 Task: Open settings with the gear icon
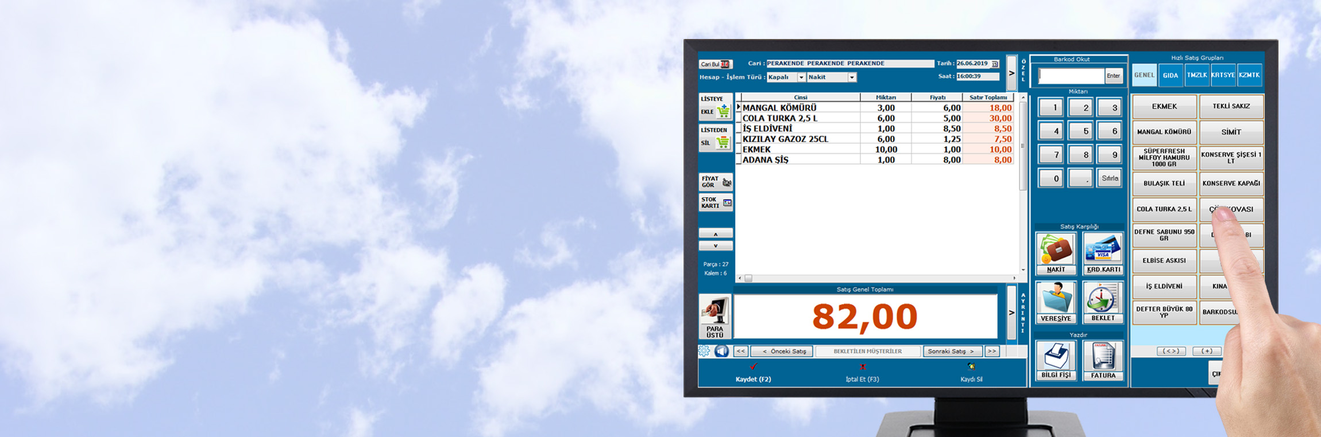pos(704,351)
